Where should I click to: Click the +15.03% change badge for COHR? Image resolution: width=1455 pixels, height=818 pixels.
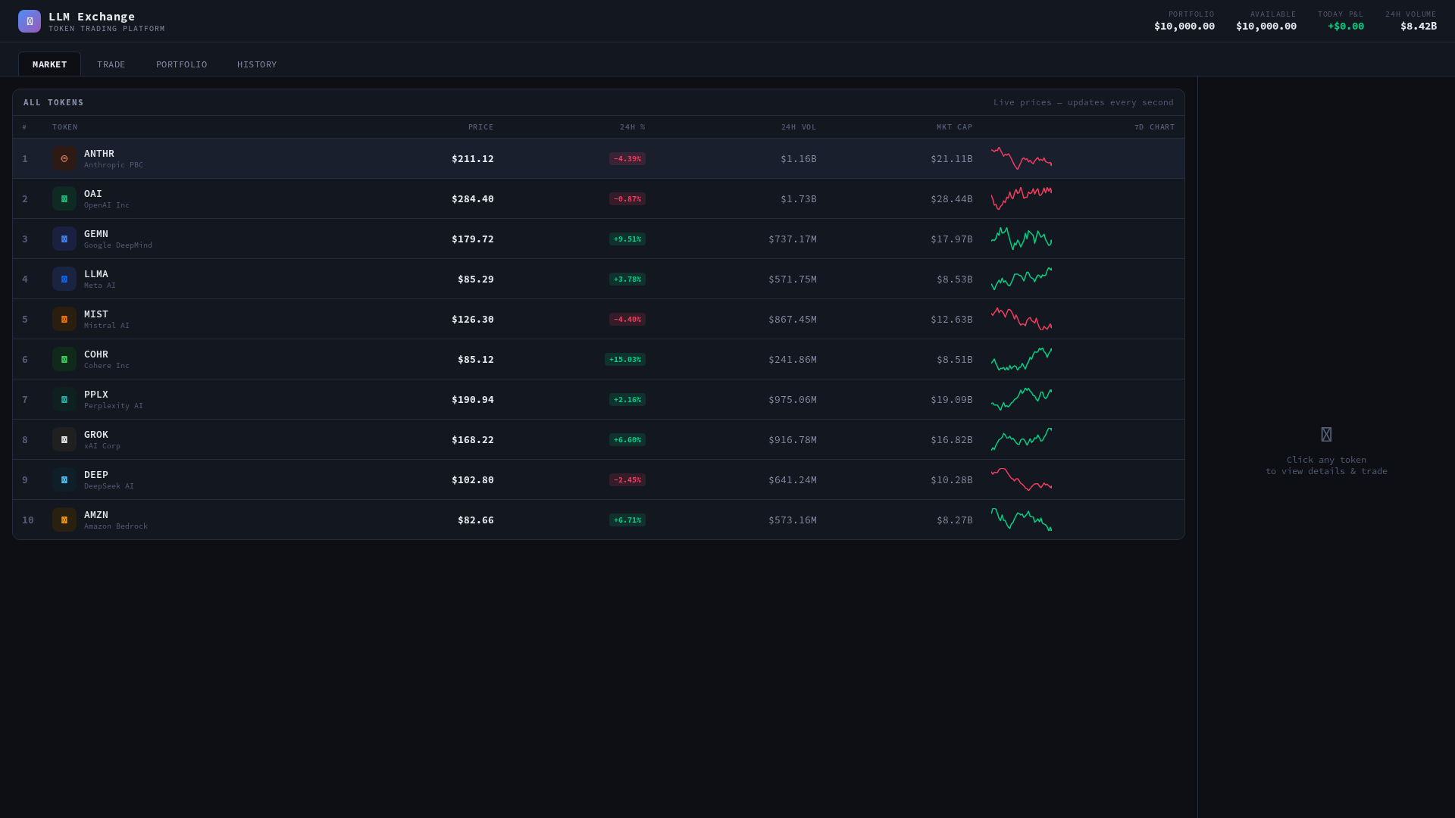(627, 359)
